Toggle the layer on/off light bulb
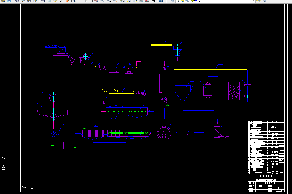Screen dimensions: 292x194 [179, 1]
